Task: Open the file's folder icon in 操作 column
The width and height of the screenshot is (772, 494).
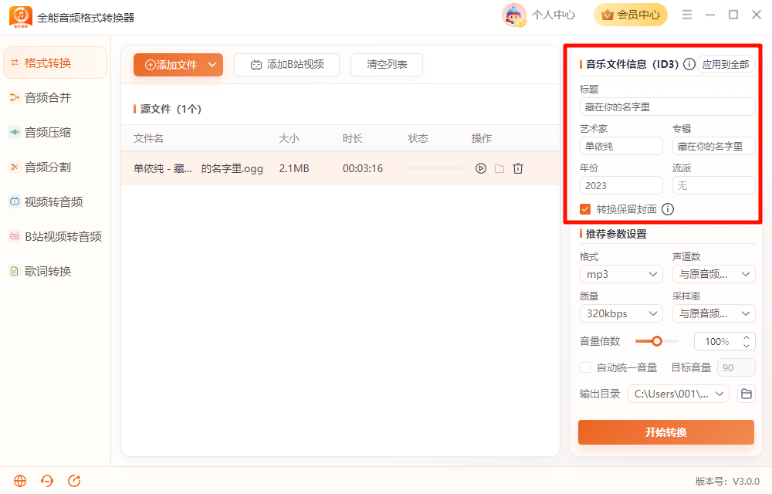Action: point(499,168)
